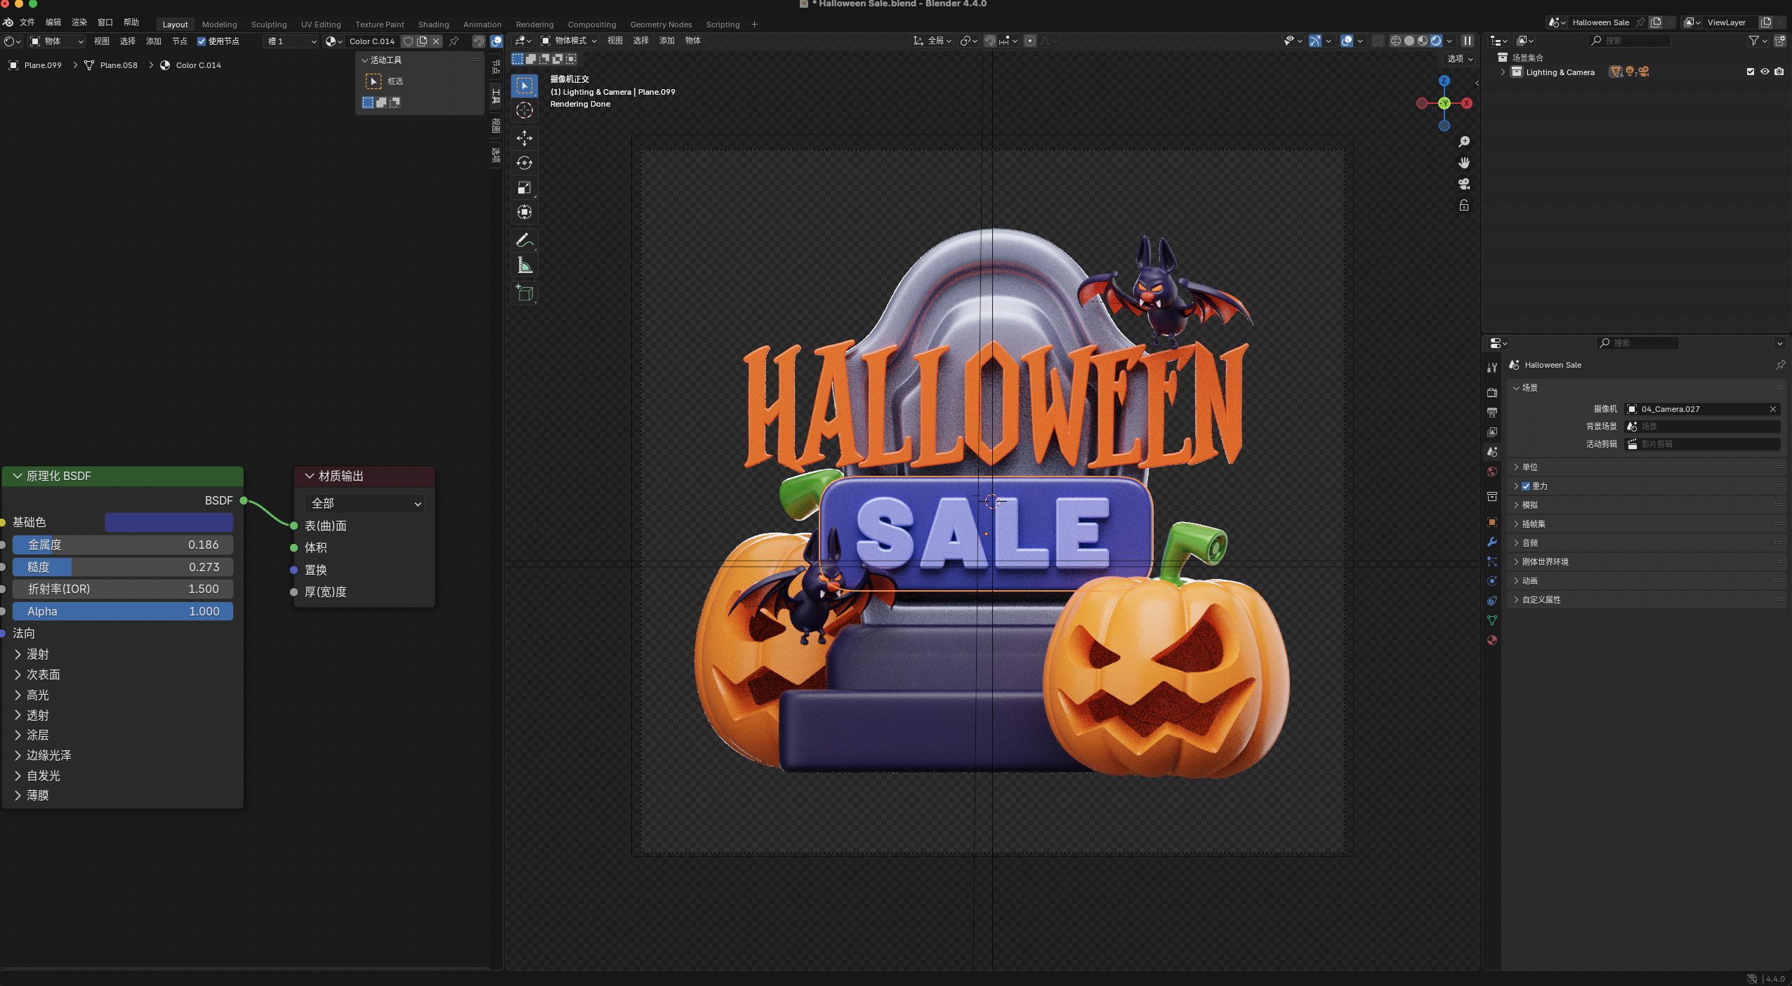Toggle the 重力 gravity checkbox

tap(1526, 486)
